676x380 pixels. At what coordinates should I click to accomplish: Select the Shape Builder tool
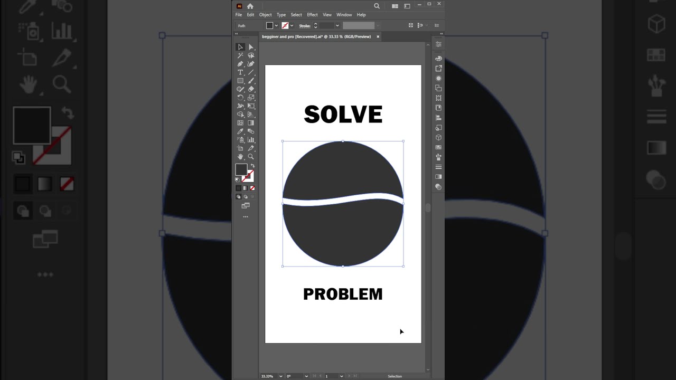click(240, 115)
